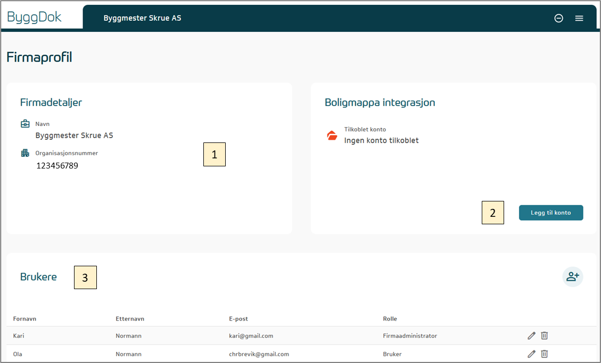Click the briefcase icon beside Navn
The width and height of the screenshot is (601, 363).
click(x=25, y=124)
